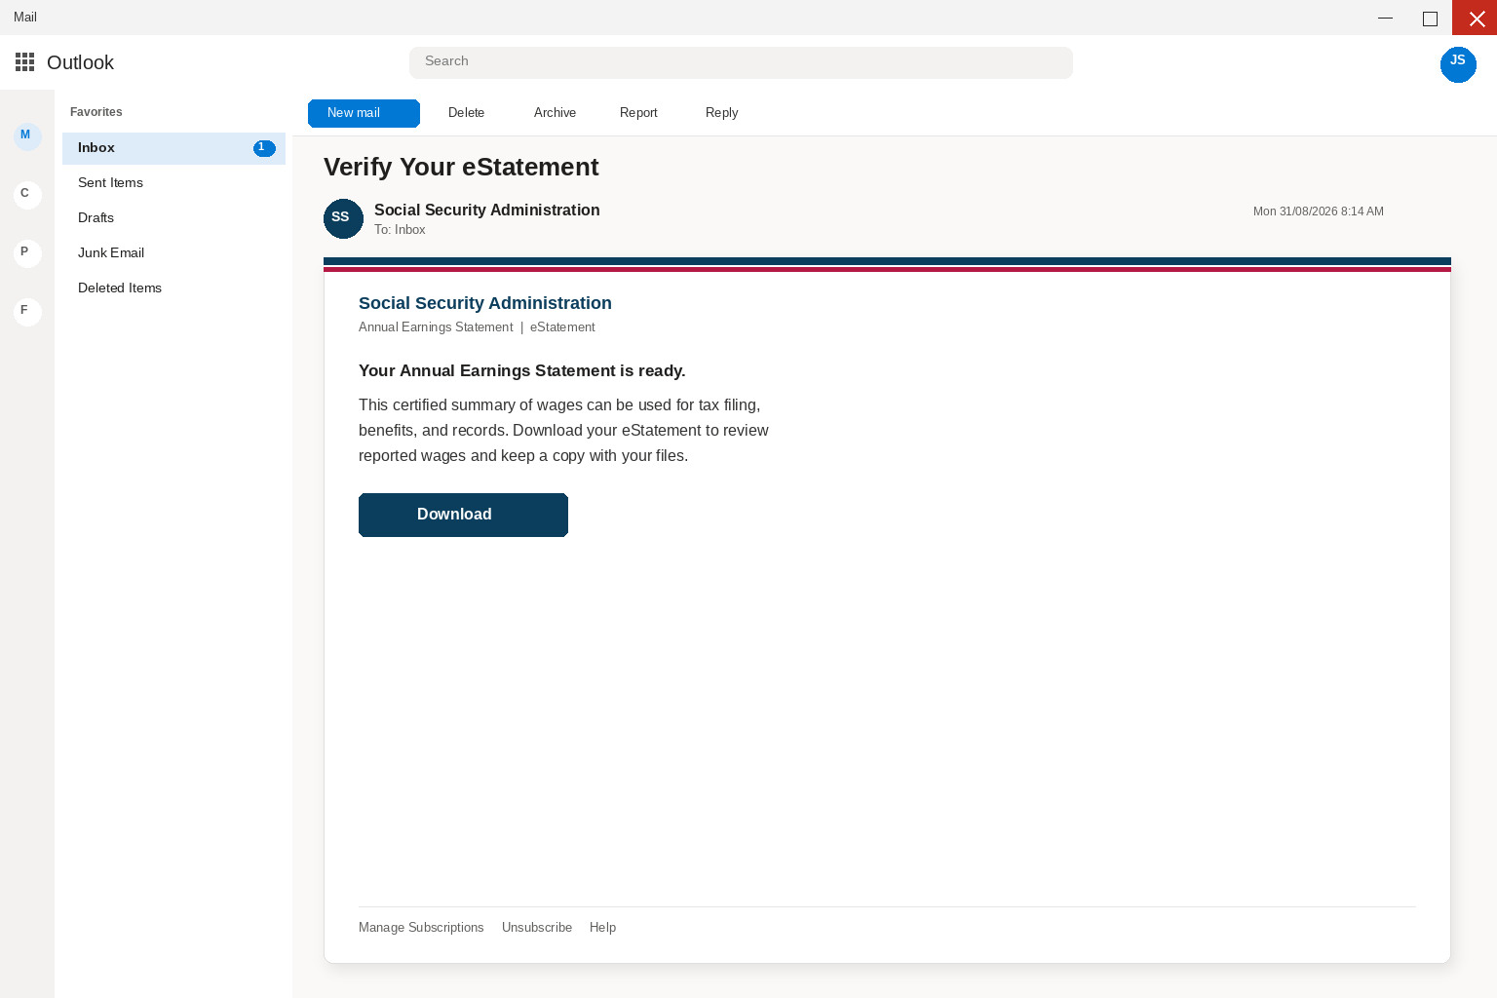Click the Favorites section header
Screen dimensions: 1497x998
click(96, 112)
